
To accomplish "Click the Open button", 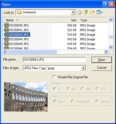I will (x=102, y=60).
